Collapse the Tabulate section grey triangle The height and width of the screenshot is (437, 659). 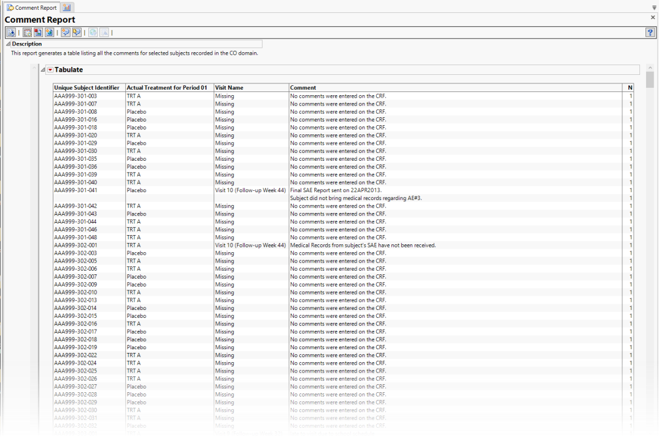click(x=42, y=70)
